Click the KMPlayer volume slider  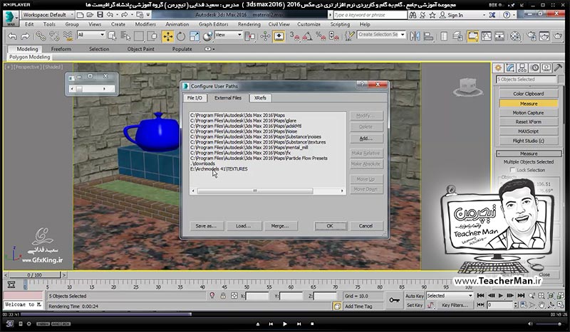549,323
